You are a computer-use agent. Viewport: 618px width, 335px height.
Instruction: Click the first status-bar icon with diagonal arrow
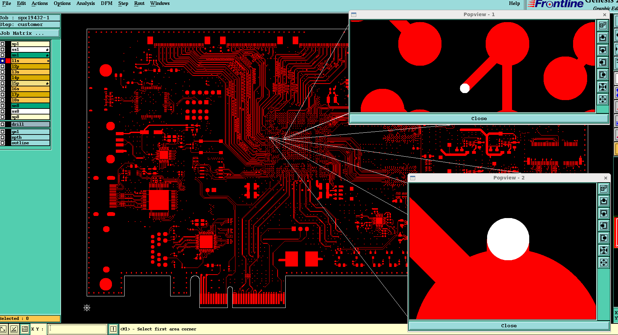(3, 329)
